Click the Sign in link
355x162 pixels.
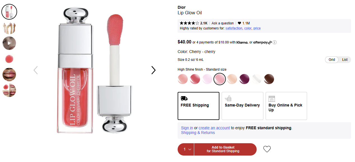tap(187, 128)
